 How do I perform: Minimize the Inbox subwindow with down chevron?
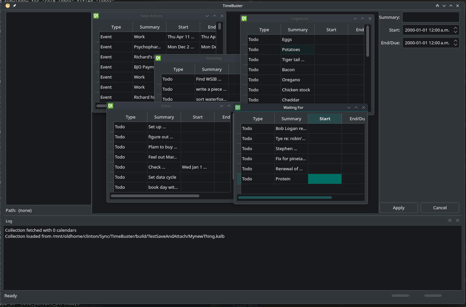(x=222, y=106)
